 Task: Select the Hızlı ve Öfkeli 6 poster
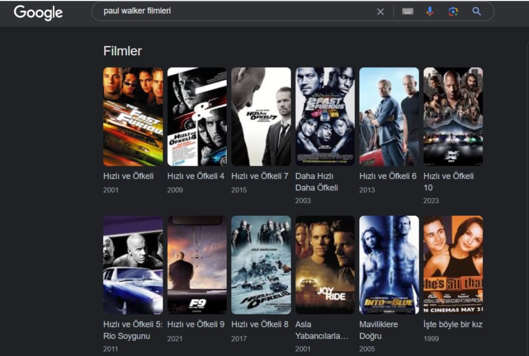[389, 117]
